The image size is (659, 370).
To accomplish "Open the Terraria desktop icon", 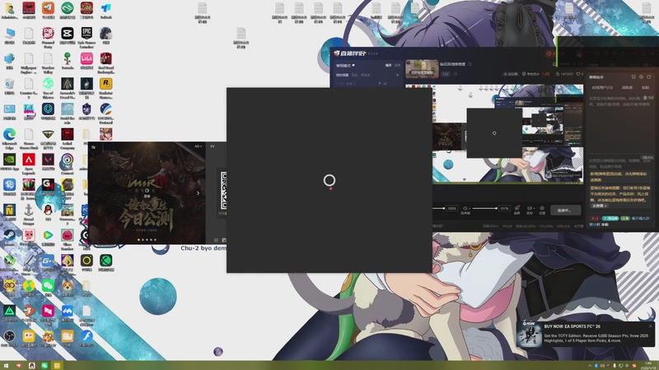I will [x=68, y=58].
